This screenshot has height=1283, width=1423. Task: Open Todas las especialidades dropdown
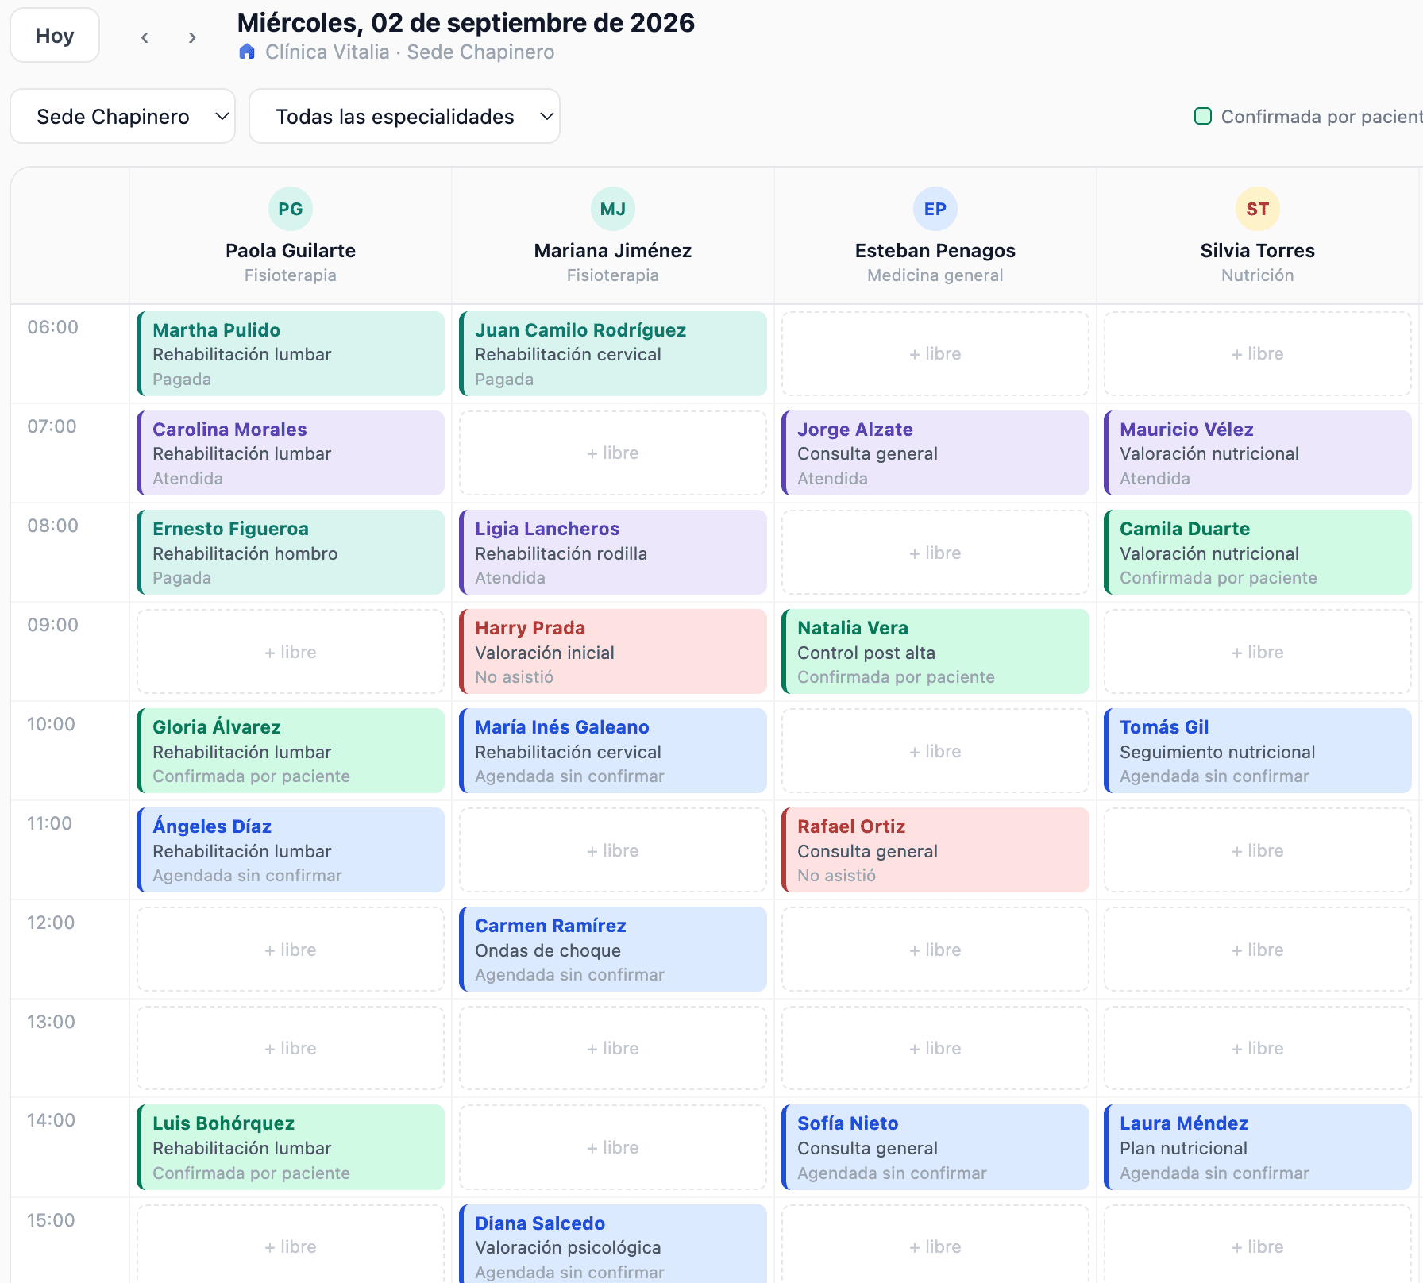point(404,116)
